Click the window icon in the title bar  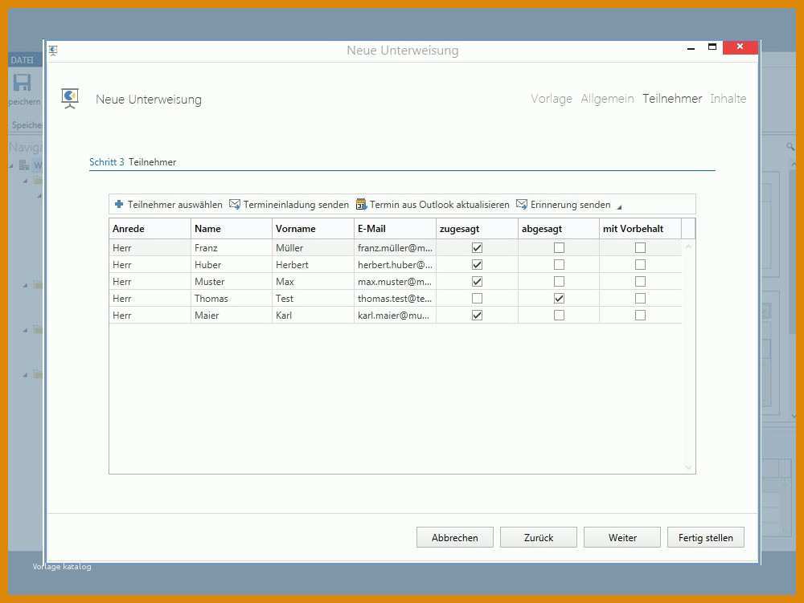(53, 50)
